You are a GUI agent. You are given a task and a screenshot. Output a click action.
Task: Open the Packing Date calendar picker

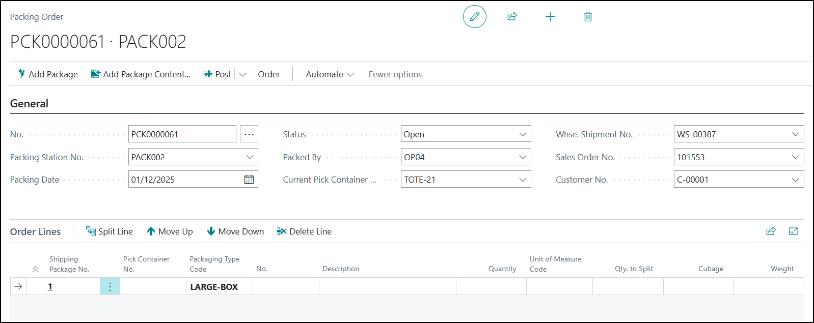249,180
